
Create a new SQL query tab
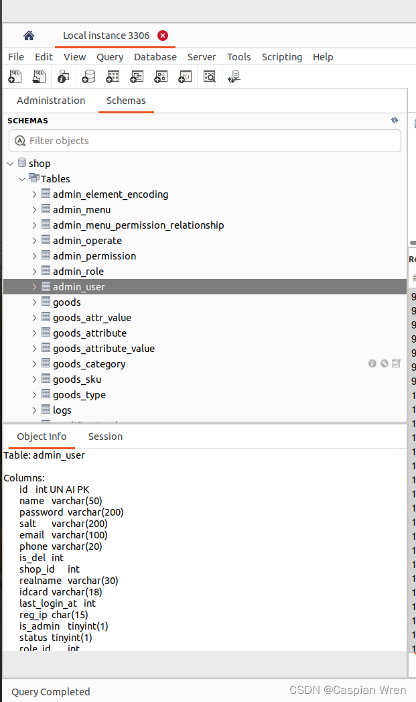(15, 76)
